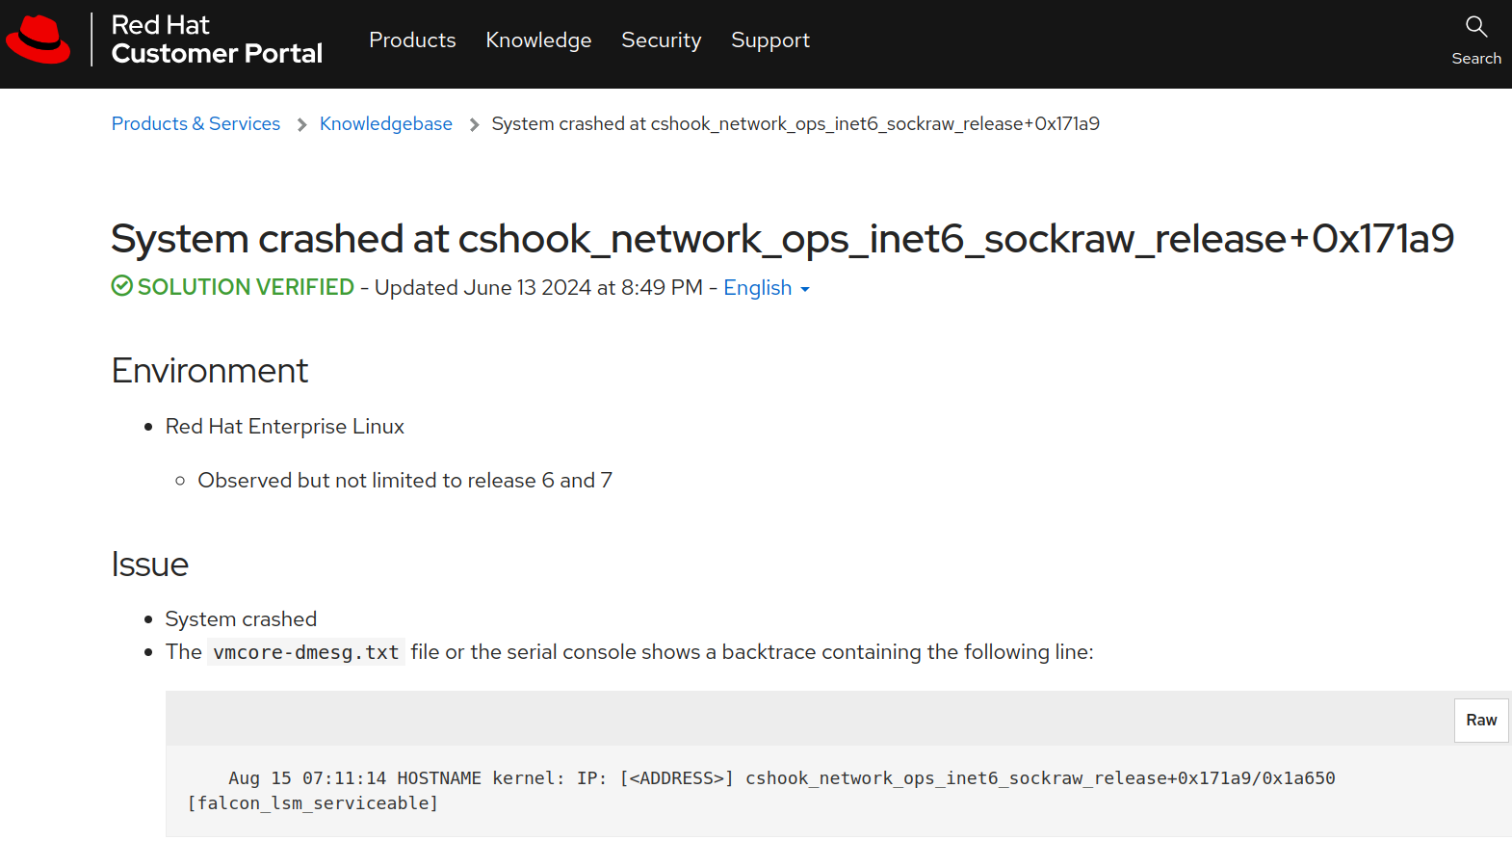Expand the Support menu in header

point(769,40)
